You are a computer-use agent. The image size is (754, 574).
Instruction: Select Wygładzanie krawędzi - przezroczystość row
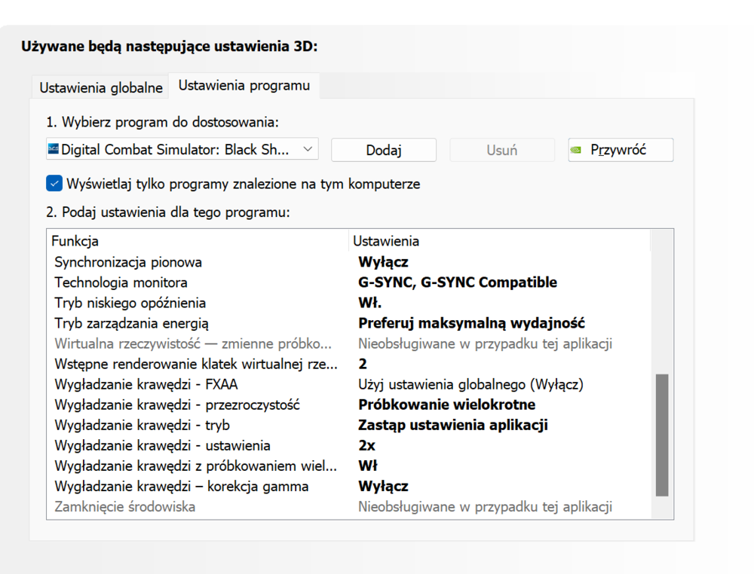[x=348, y=405]
